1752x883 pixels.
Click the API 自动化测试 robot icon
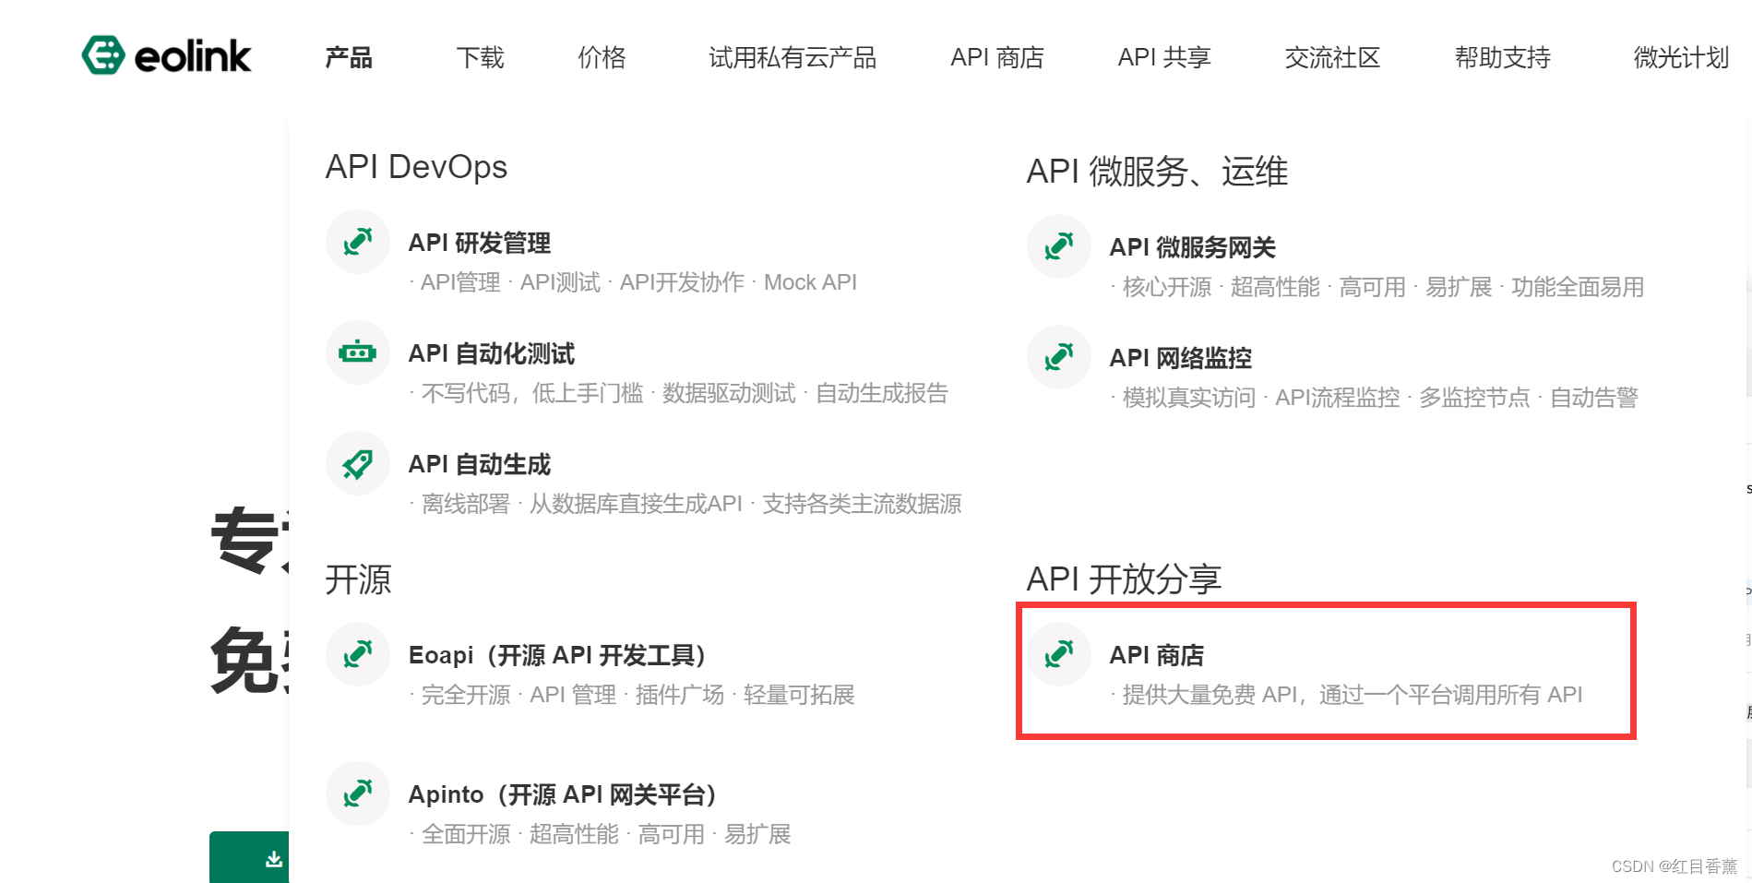pyautogui.click(x=358, y=352)
